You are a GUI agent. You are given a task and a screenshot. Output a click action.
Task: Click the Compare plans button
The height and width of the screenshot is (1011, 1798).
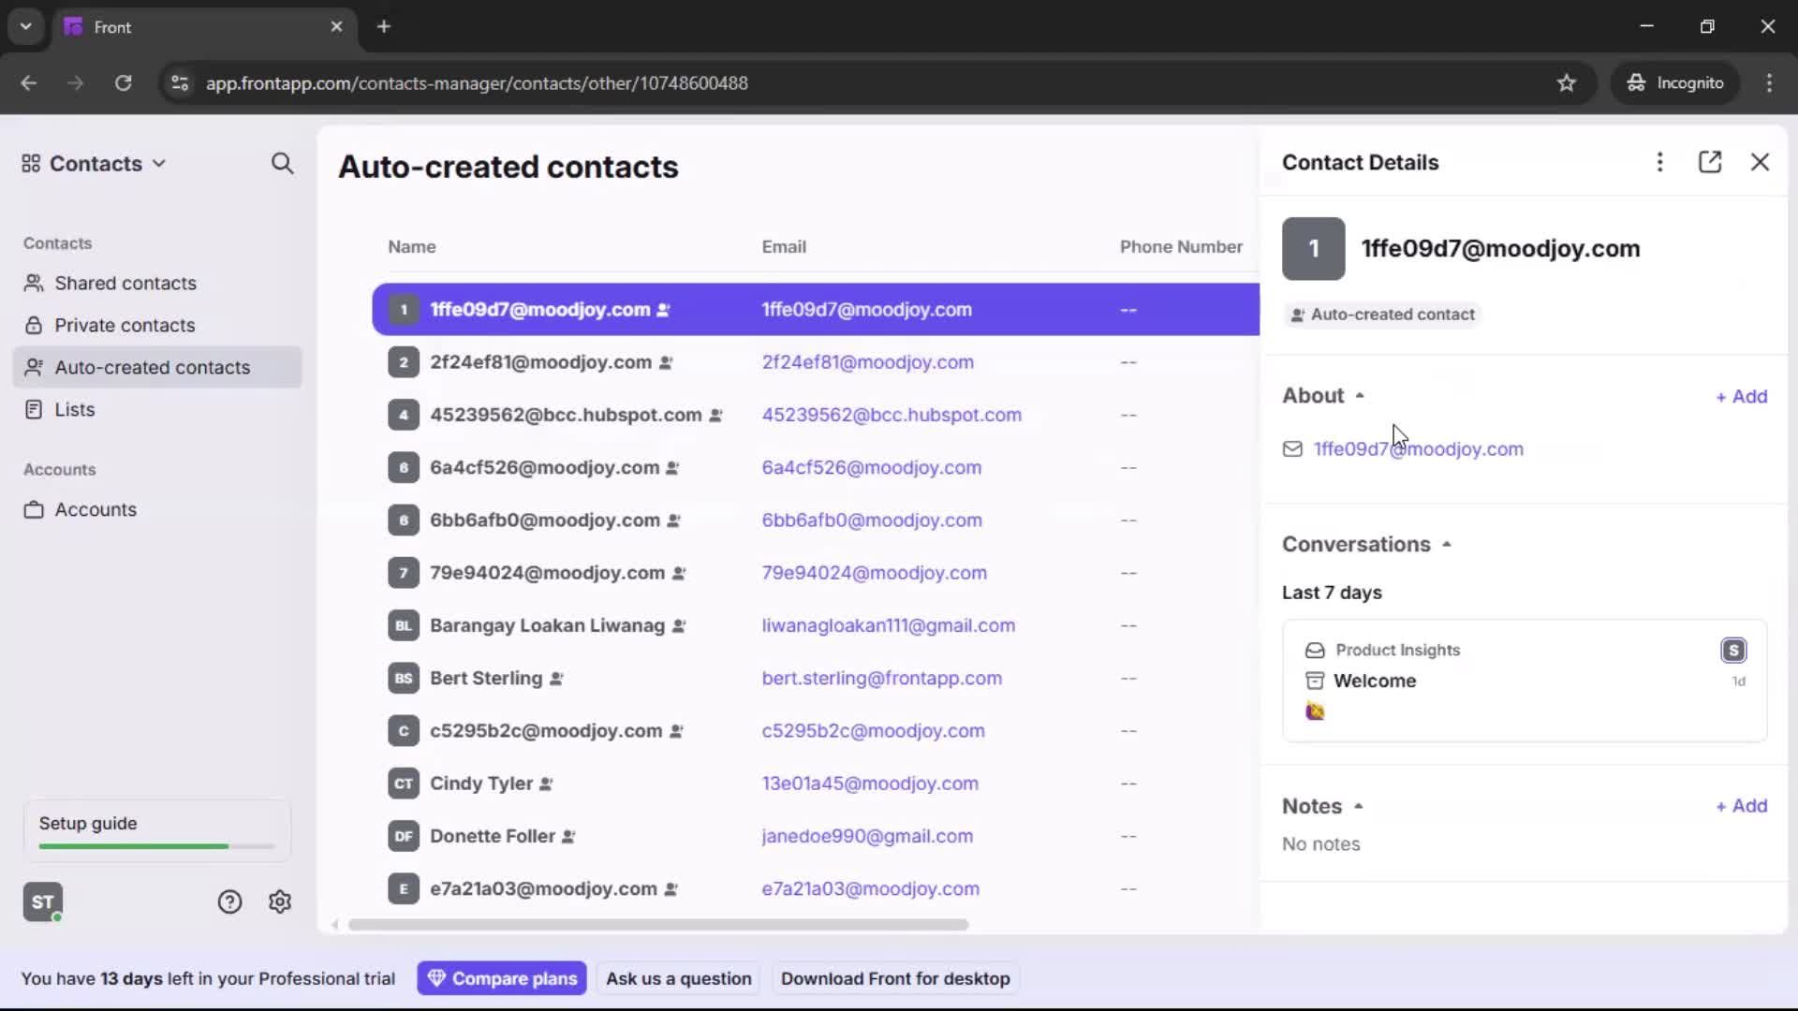tap(502, 977)
